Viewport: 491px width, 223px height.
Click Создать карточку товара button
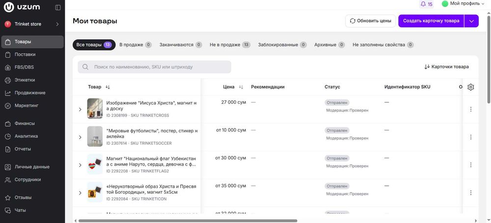(431, 21)
